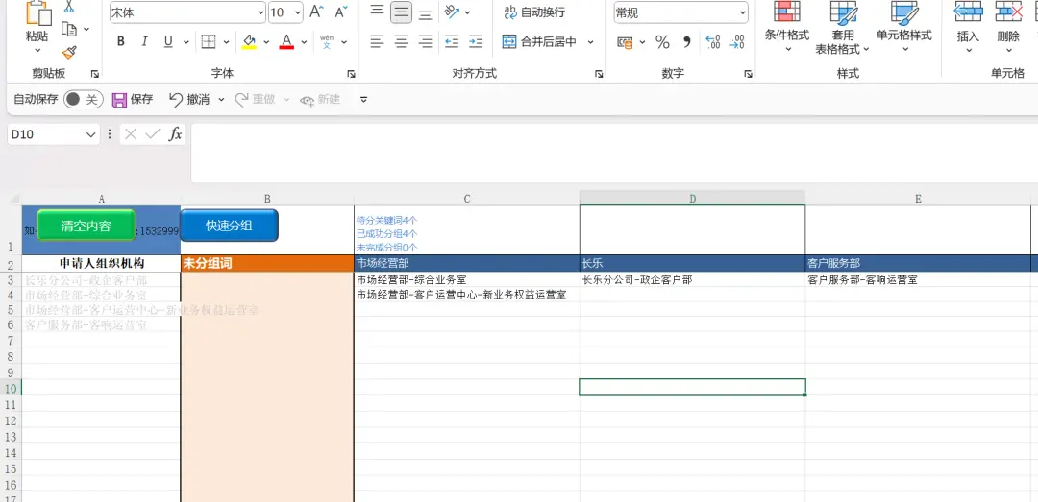The height and width of the screenshot is (502, 1038).
Task: Toggle AutoSave switch
Action: tap(84, 99)
